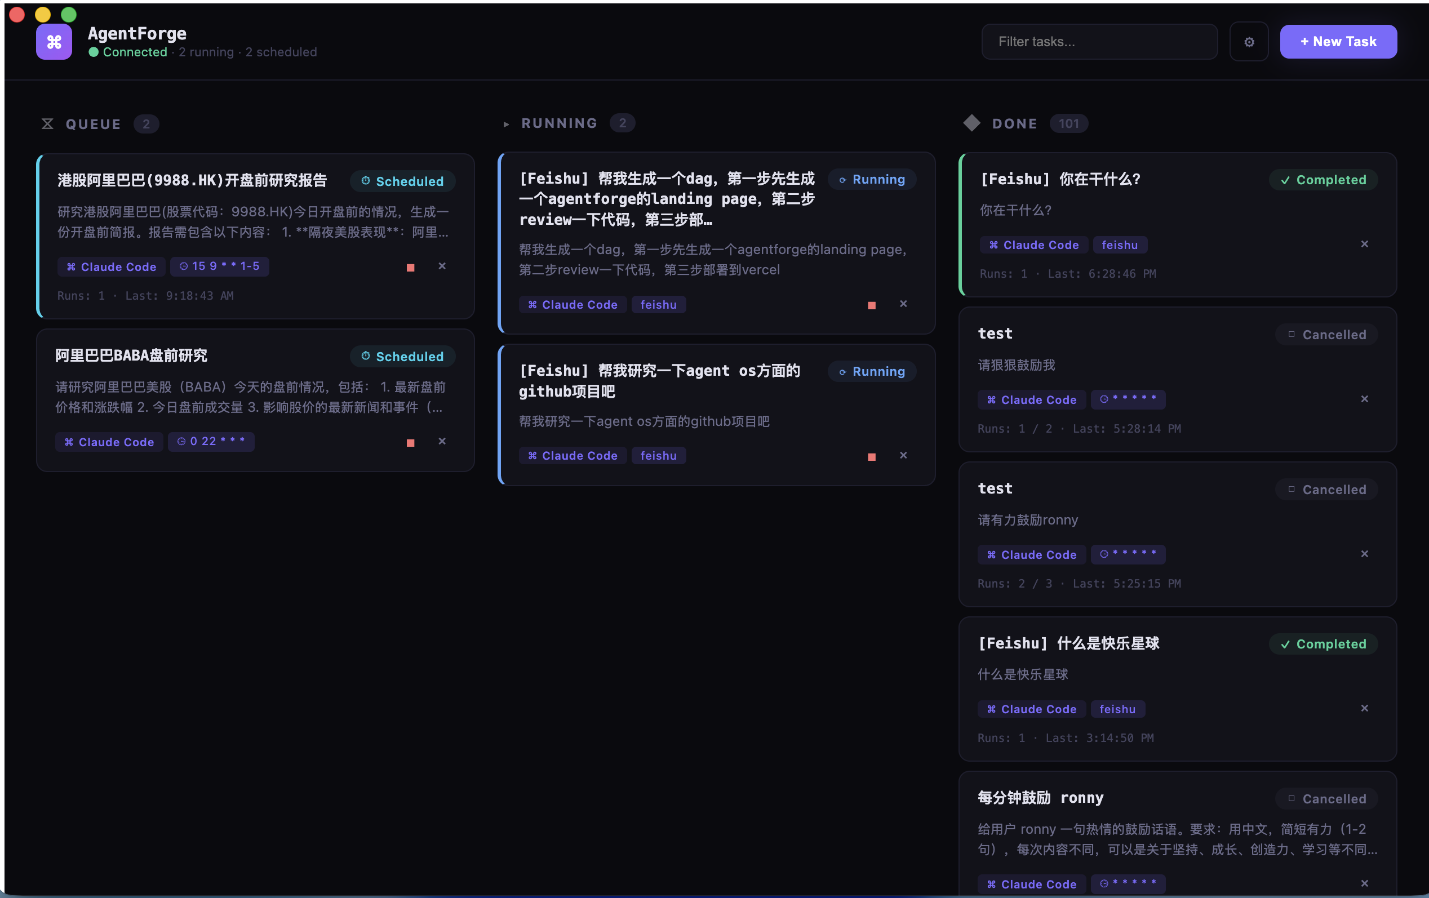
Task: Click Cancelled badge on 请有力鼓励ronny test task
Action: [1326, 490]
